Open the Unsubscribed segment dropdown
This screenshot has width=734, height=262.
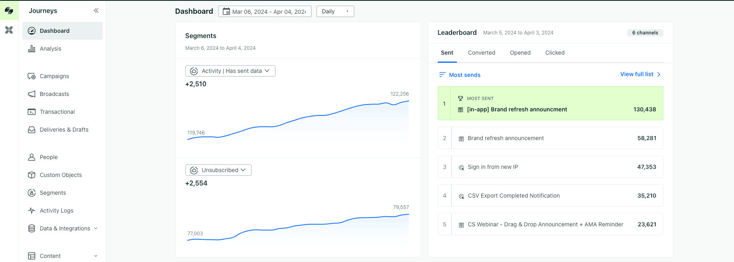218,170
